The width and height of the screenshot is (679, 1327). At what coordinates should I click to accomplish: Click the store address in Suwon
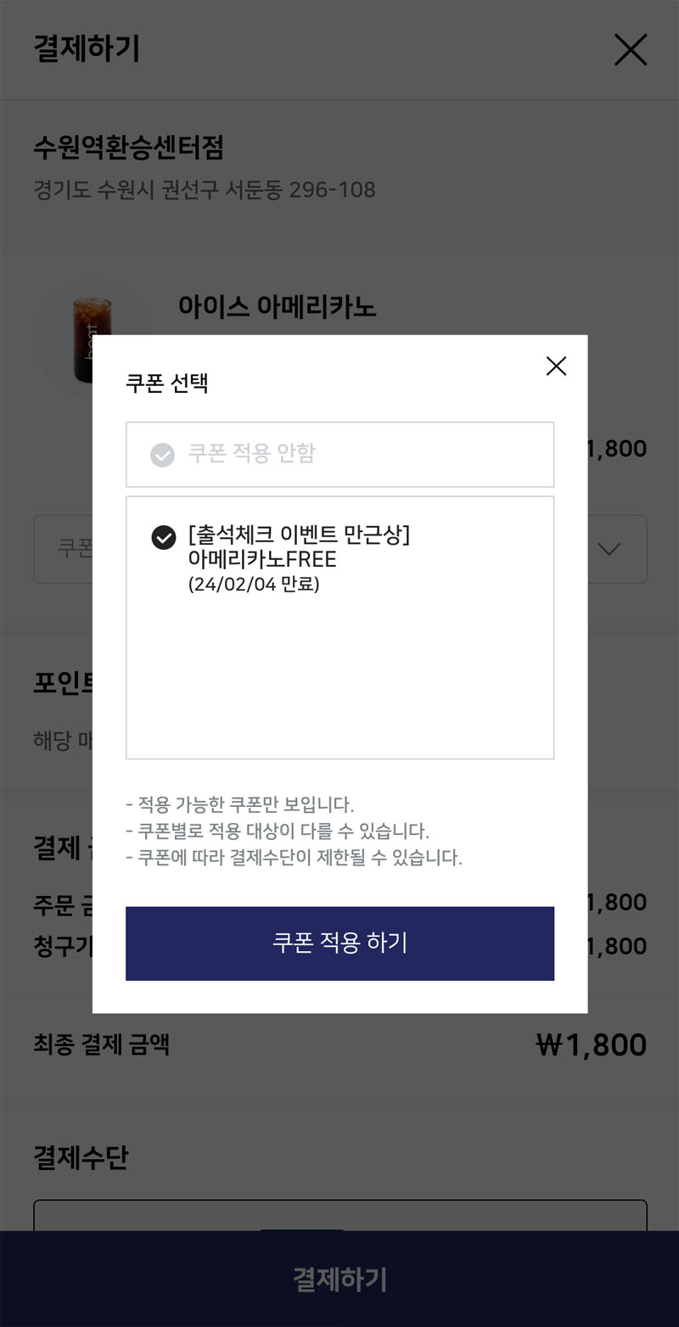(204, 191)
